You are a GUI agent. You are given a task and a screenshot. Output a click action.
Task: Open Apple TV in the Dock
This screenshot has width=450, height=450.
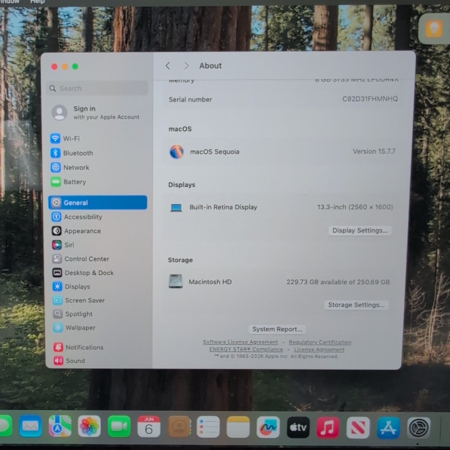[x=298, y=427]
